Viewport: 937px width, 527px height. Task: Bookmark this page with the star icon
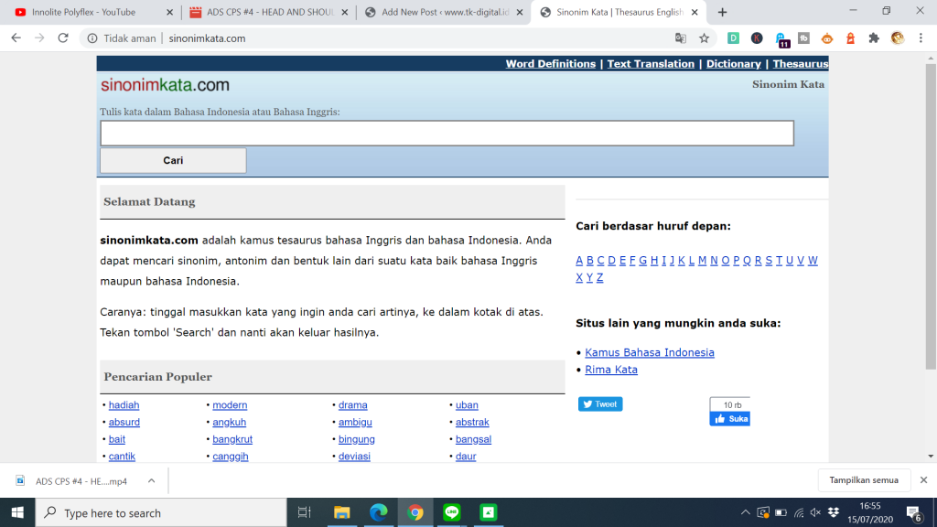[704, 38]
